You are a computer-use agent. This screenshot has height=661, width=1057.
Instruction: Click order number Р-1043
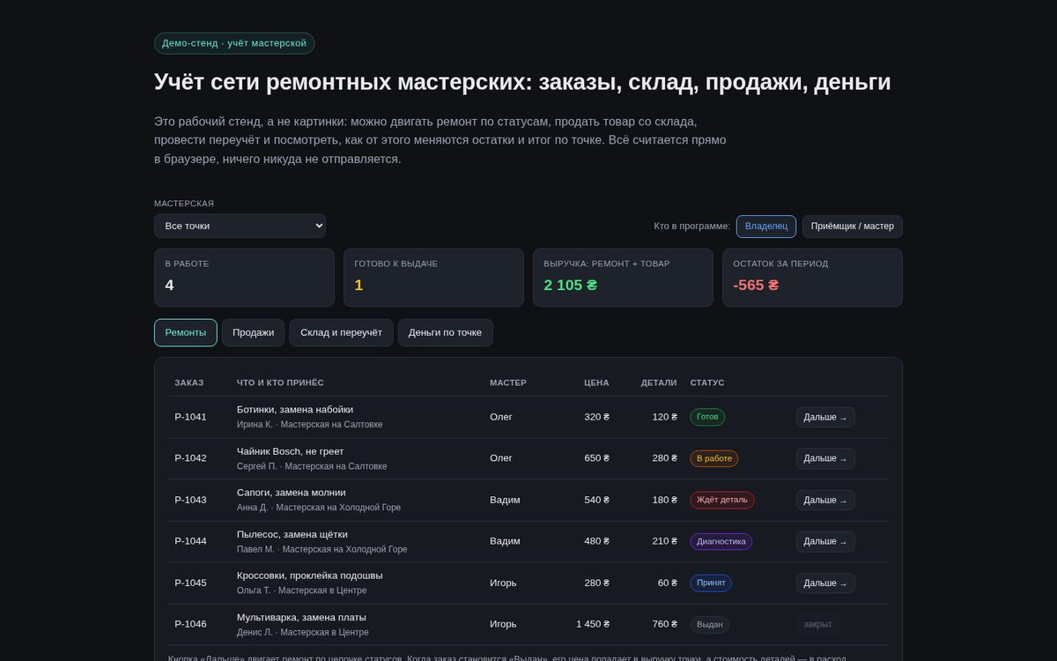[x=190, y=500]
